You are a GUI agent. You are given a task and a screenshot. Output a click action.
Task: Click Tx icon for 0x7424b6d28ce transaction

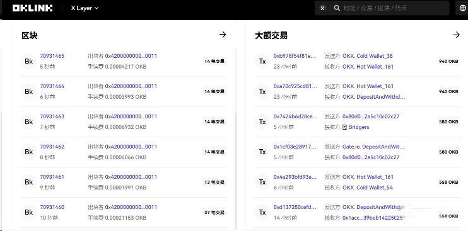pyautogui.click(x=262, y=121)
